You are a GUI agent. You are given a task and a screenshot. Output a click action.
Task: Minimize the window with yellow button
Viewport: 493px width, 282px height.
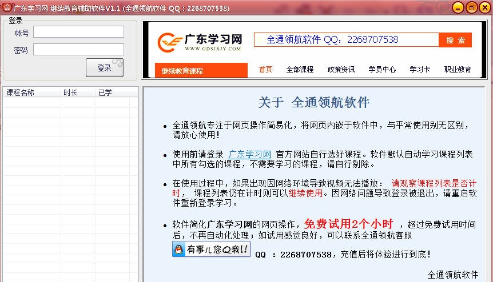(x=458, y=7)
